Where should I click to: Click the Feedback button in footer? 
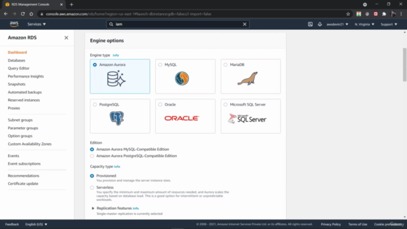coord(12,225)
